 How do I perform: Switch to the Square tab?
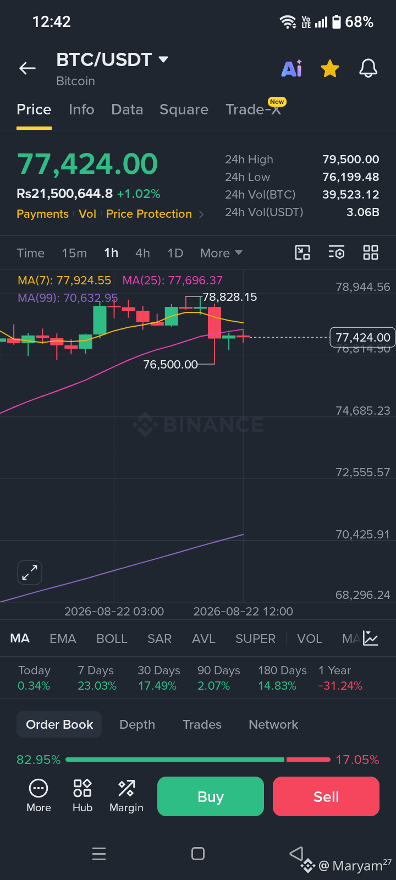184,109
